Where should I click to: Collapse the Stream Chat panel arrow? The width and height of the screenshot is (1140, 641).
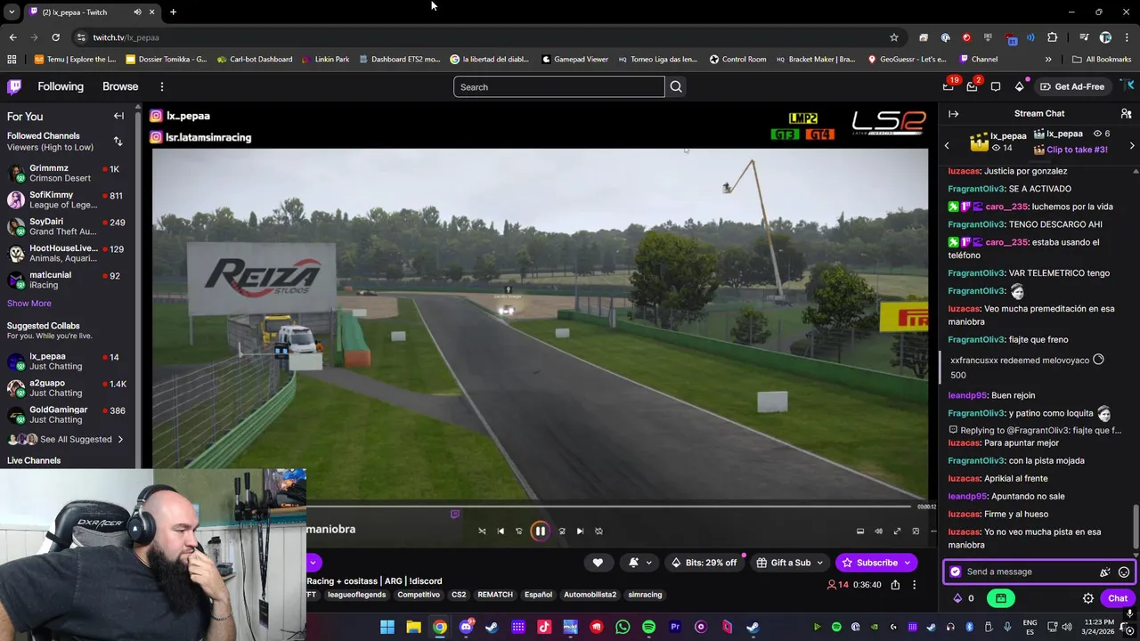(953, 113)
